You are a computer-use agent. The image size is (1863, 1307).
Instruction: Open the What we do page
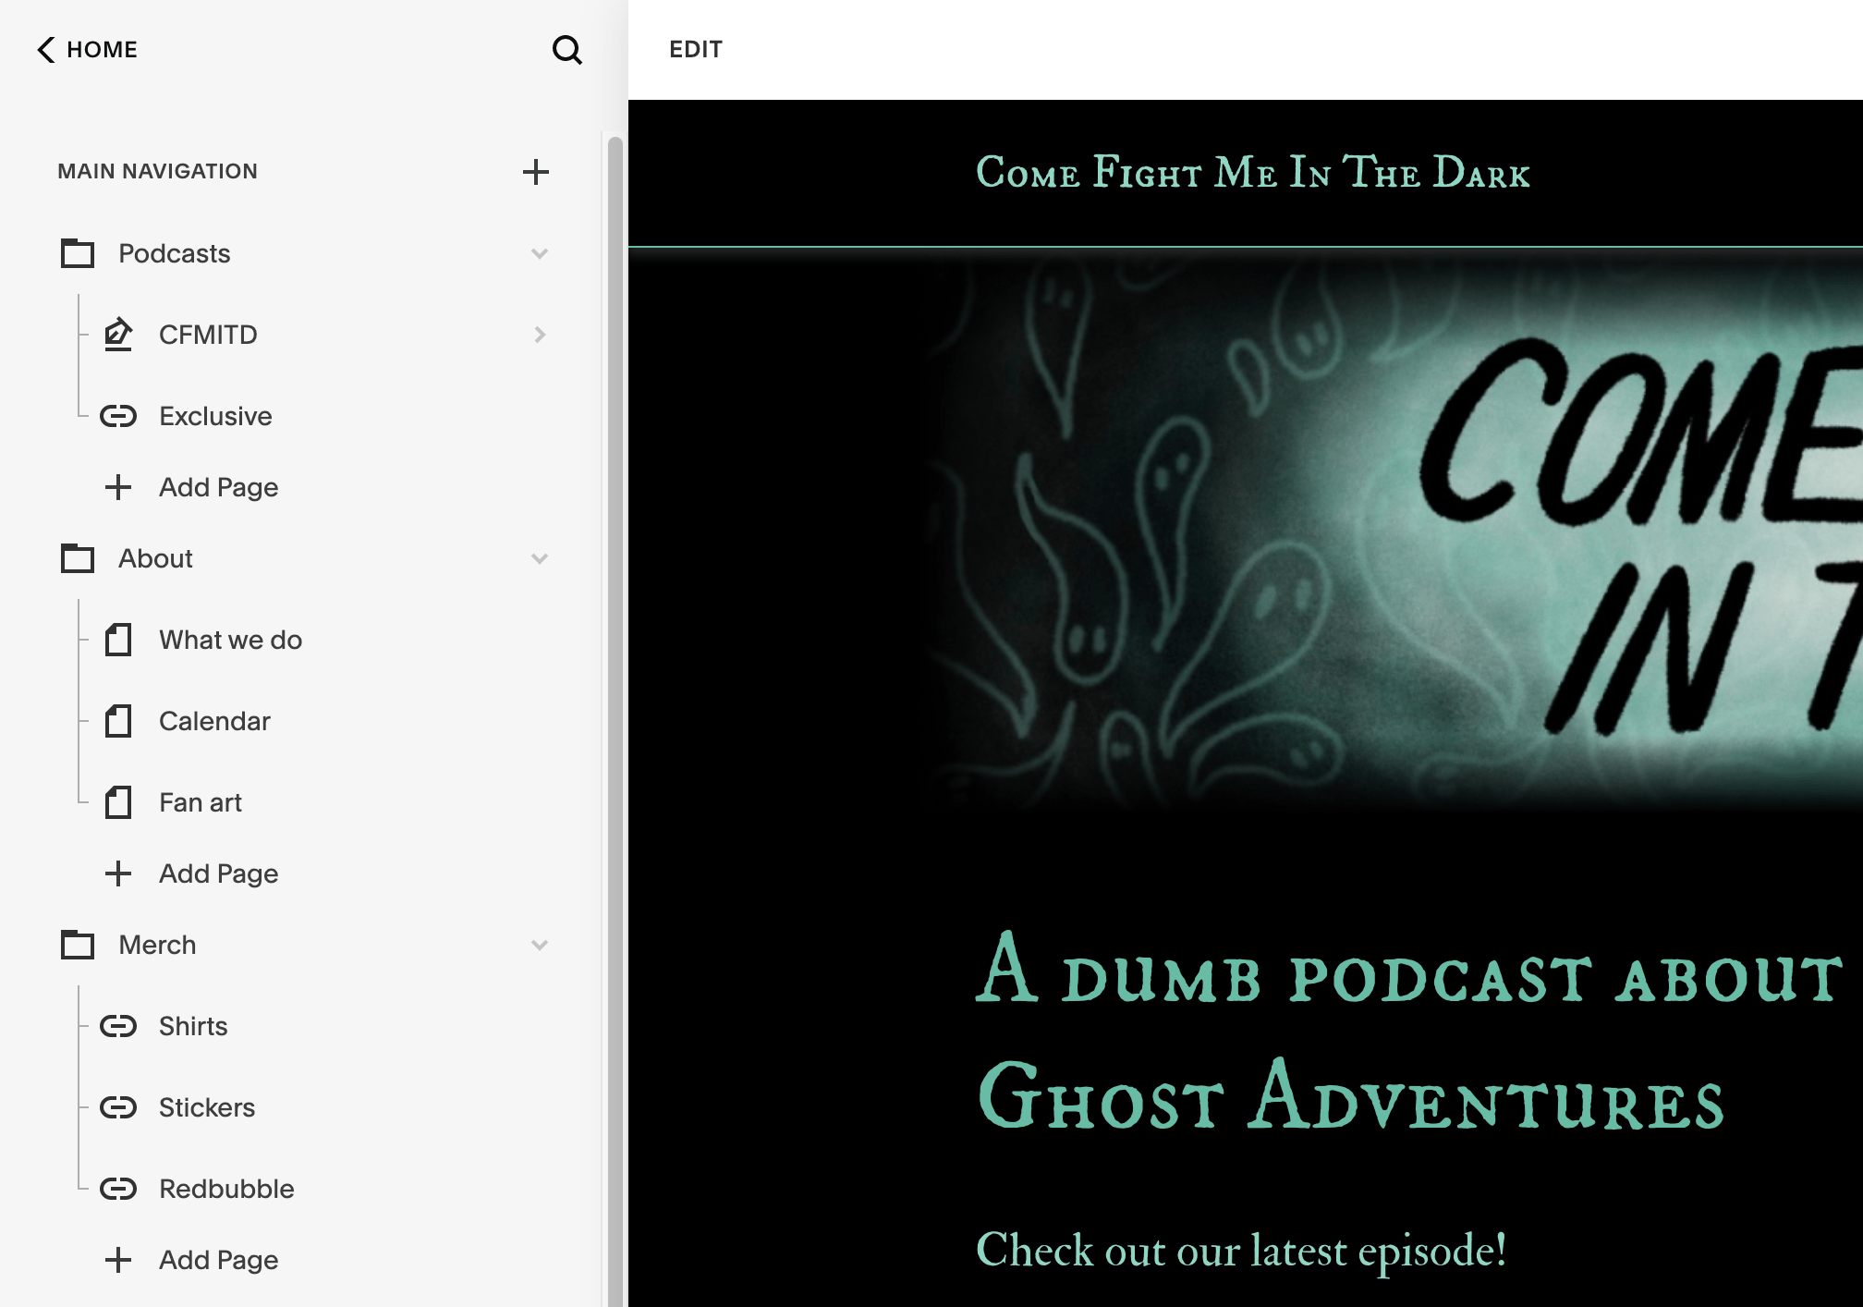(230, 640)
